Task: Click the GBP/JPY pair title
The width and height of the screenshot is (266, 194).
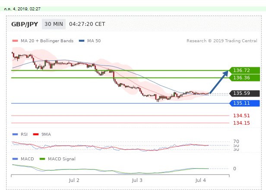Action: (x=25, y=24)
